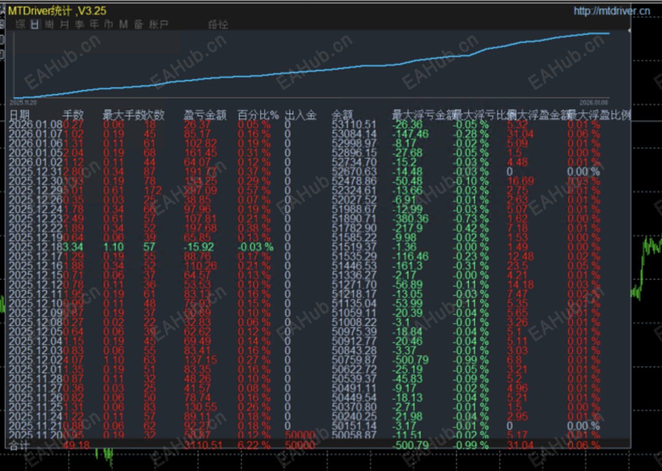This screenshot has height=471, width=662.
Task: Select the 账户 account tab
Action: point(159,24)
